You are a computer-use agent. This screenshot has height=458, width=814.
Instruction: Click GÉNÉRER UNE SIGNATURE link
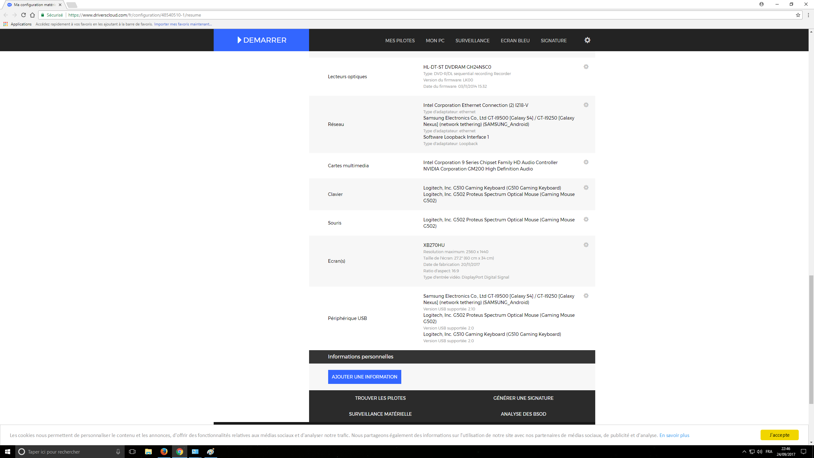[x=523, y=398]
